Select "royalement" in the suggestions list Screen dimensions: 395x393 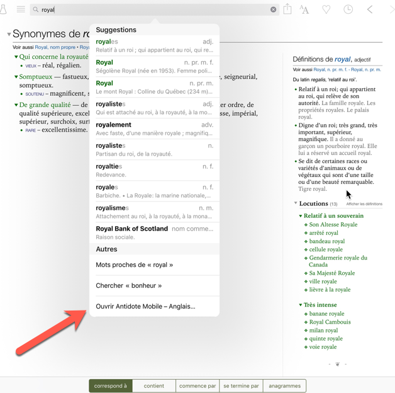click(x=154, y=128)
